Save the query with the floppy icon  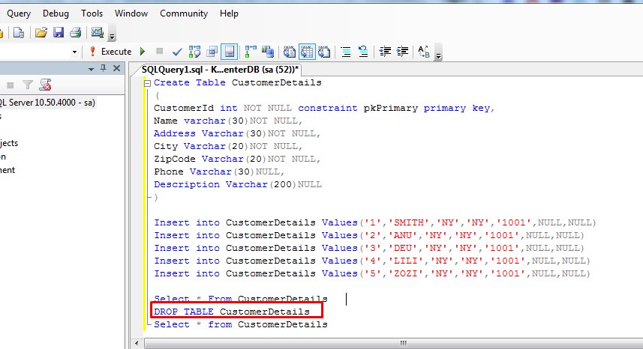(59, 32)
